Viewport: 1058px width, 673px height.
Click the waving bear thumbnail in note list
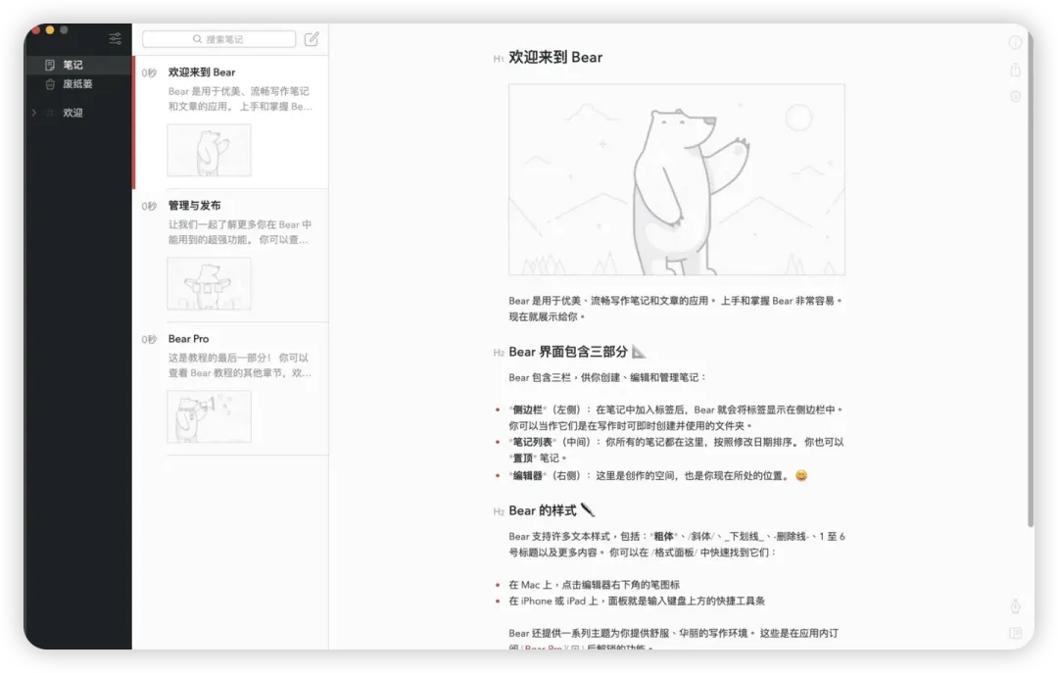(x=210, y=150)
